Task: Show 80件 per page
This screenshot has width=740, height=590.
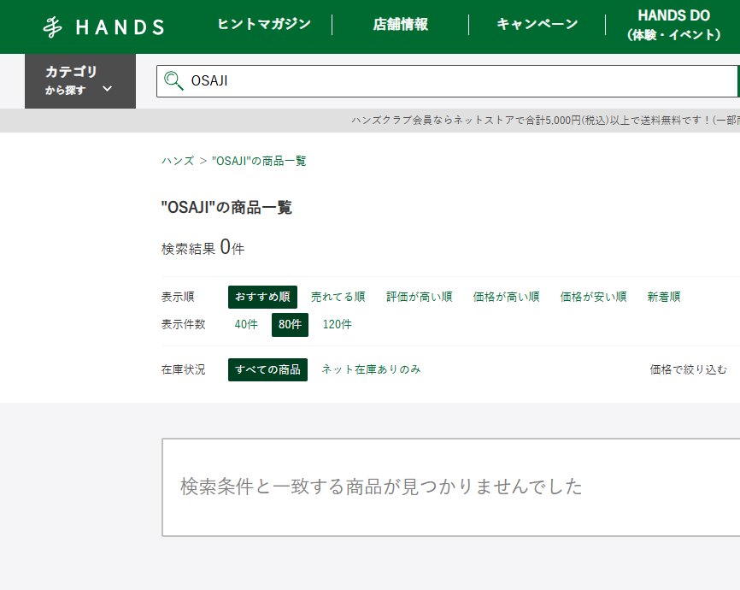Action: click(290, 325)
